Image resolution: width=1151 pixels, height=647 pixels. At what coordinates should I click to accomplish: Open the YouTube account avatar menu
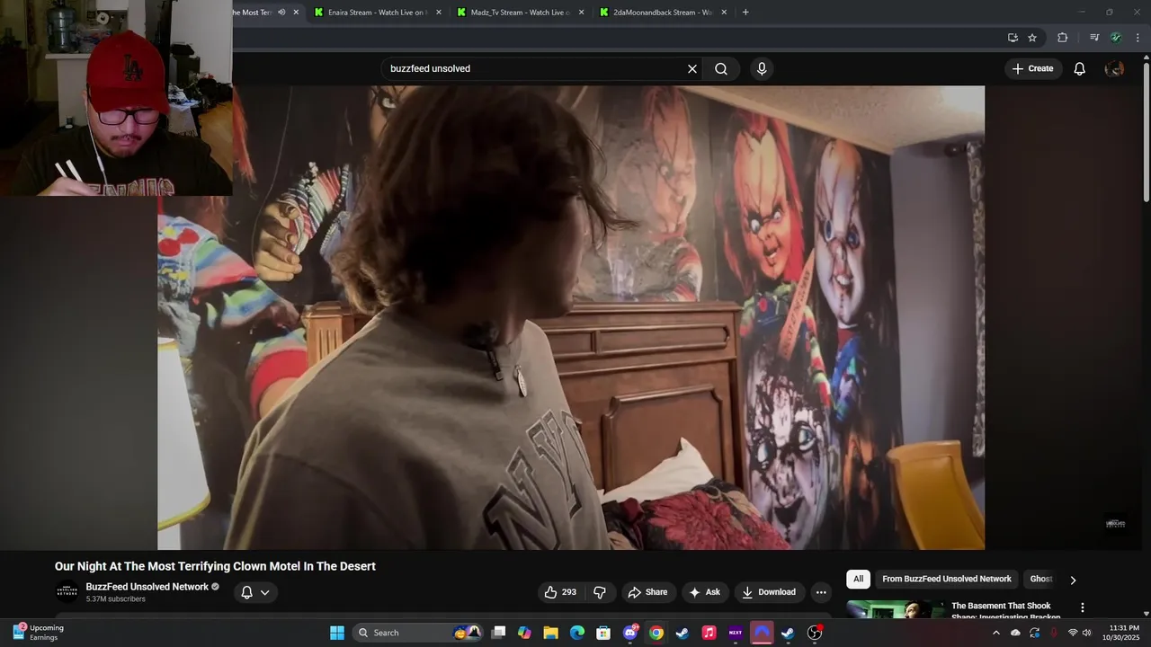pos(1114,69)
